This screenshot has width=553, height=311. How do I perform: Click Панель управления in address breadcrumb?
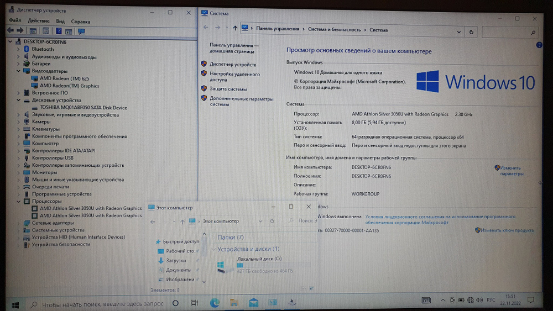click(278, 29)
